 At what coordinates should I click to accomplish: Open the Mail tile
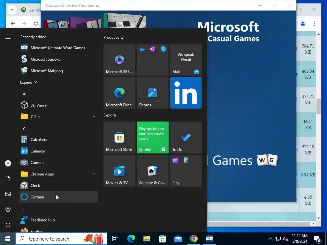coord(186,60)
